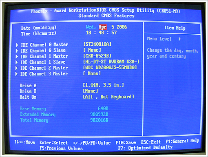Change the Drive B [None] option
The height and width of the screenshot is (157, 208).
(91, 91)
